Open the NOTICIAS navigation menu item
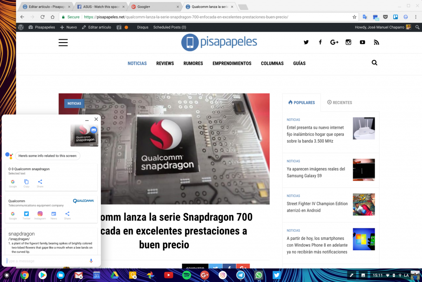The height and width of the screenshot is (282, 422). click(137, 63)
